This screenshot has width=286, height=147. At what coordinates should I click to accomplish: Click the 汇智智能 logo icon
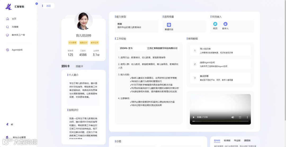pyautogui.click(x=8, y=7)
